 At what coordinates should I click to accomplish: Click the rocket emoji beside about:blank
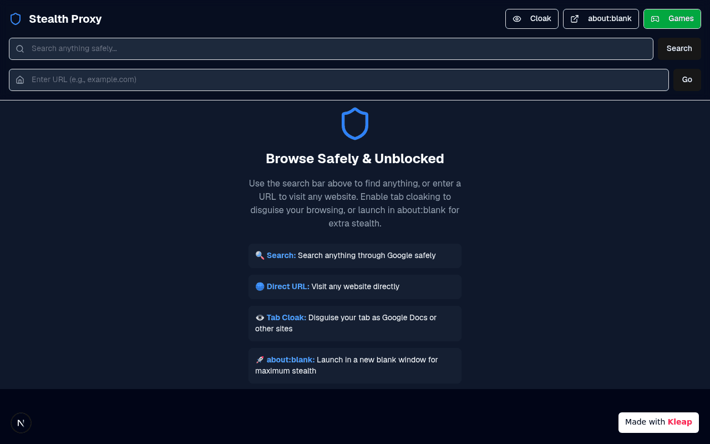click(x=260, y=360)
